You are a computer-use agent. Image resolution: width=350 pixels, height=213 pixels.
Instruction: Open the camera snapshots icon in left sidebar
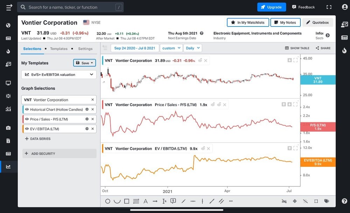click(x=8, y=128)
